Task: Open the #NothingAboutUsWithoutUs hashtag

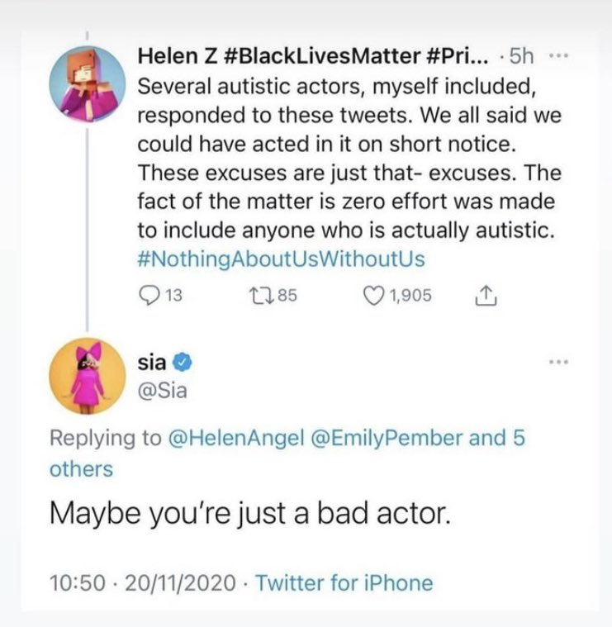Action: pos(279,259)
